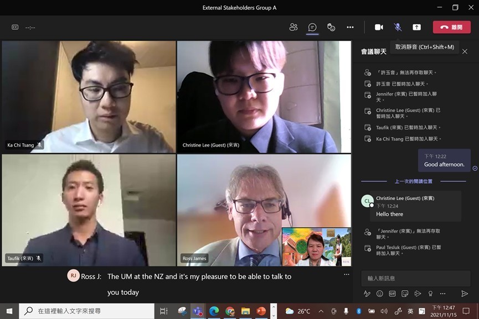Open the participants list icon
479x319 pixels.
point(293,27)
